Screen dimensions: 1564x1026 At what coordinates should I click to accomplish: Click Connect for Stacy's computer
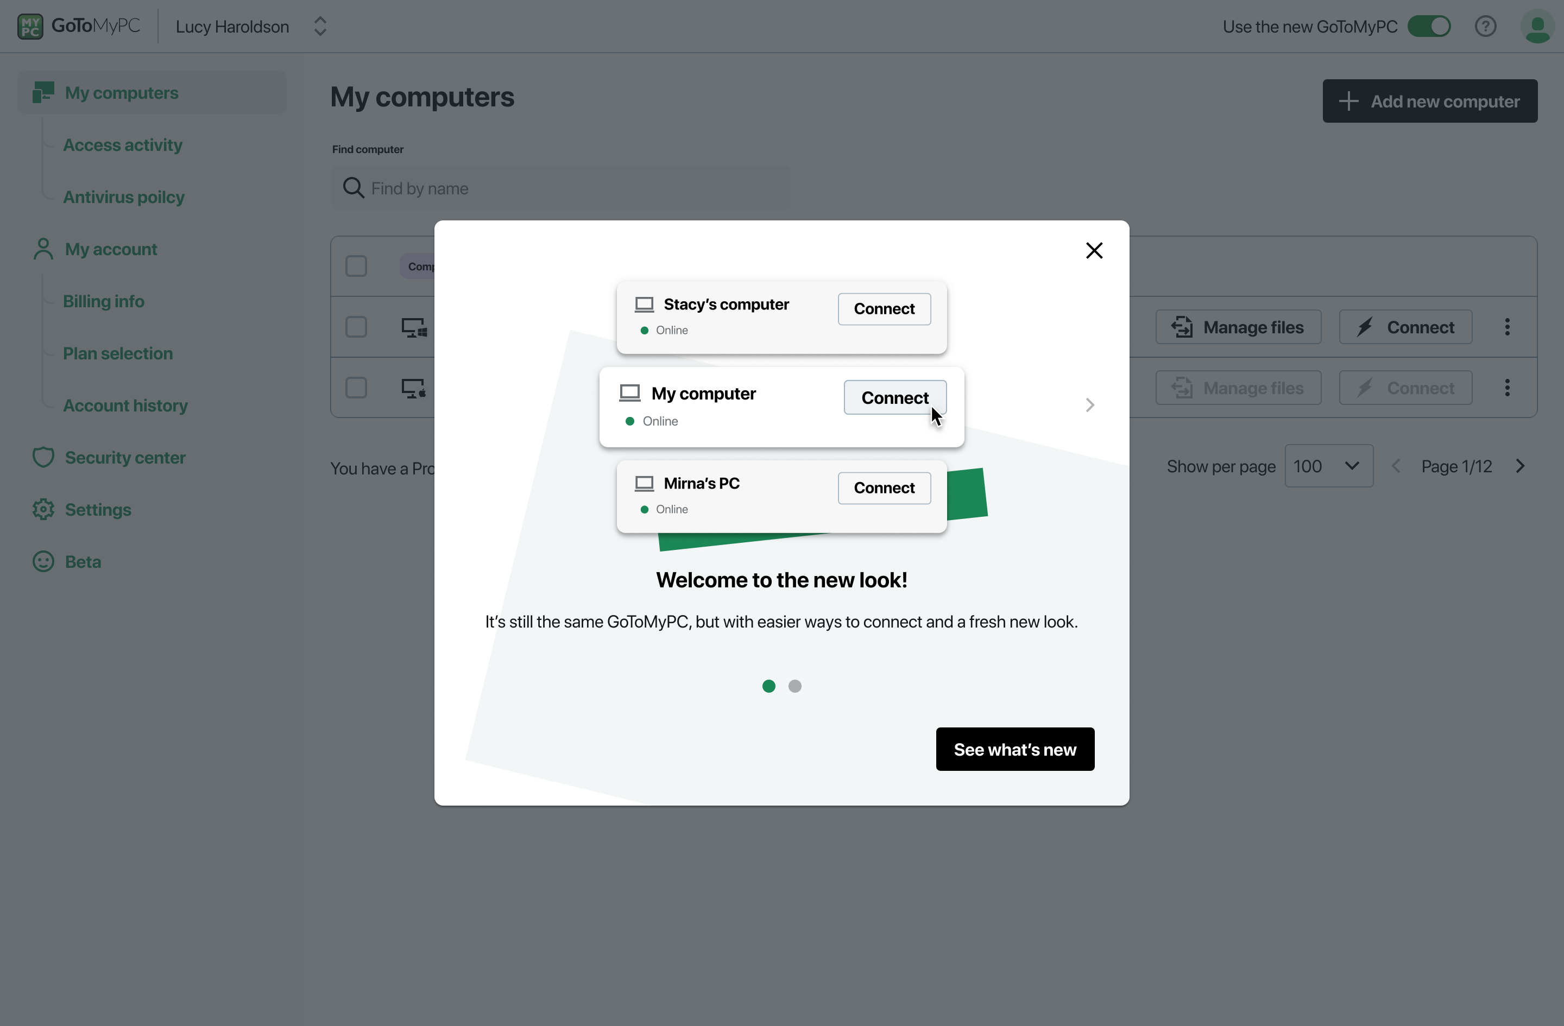click(885, 309)
